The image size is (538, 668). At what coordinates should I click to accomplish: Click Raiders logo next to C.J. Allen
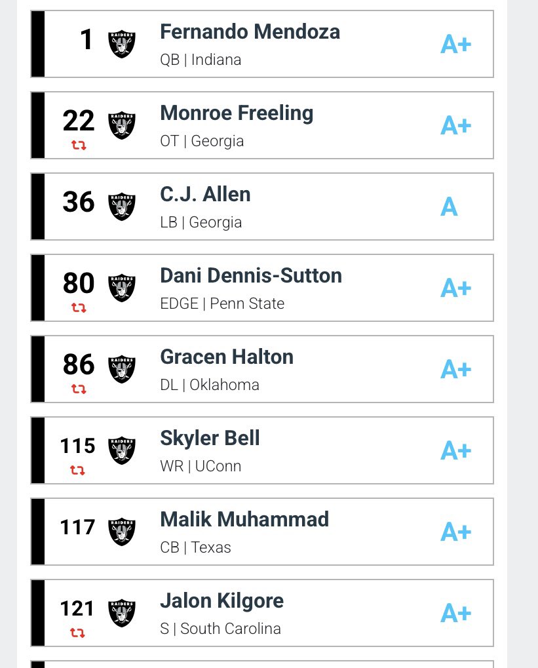click(122, 206)
